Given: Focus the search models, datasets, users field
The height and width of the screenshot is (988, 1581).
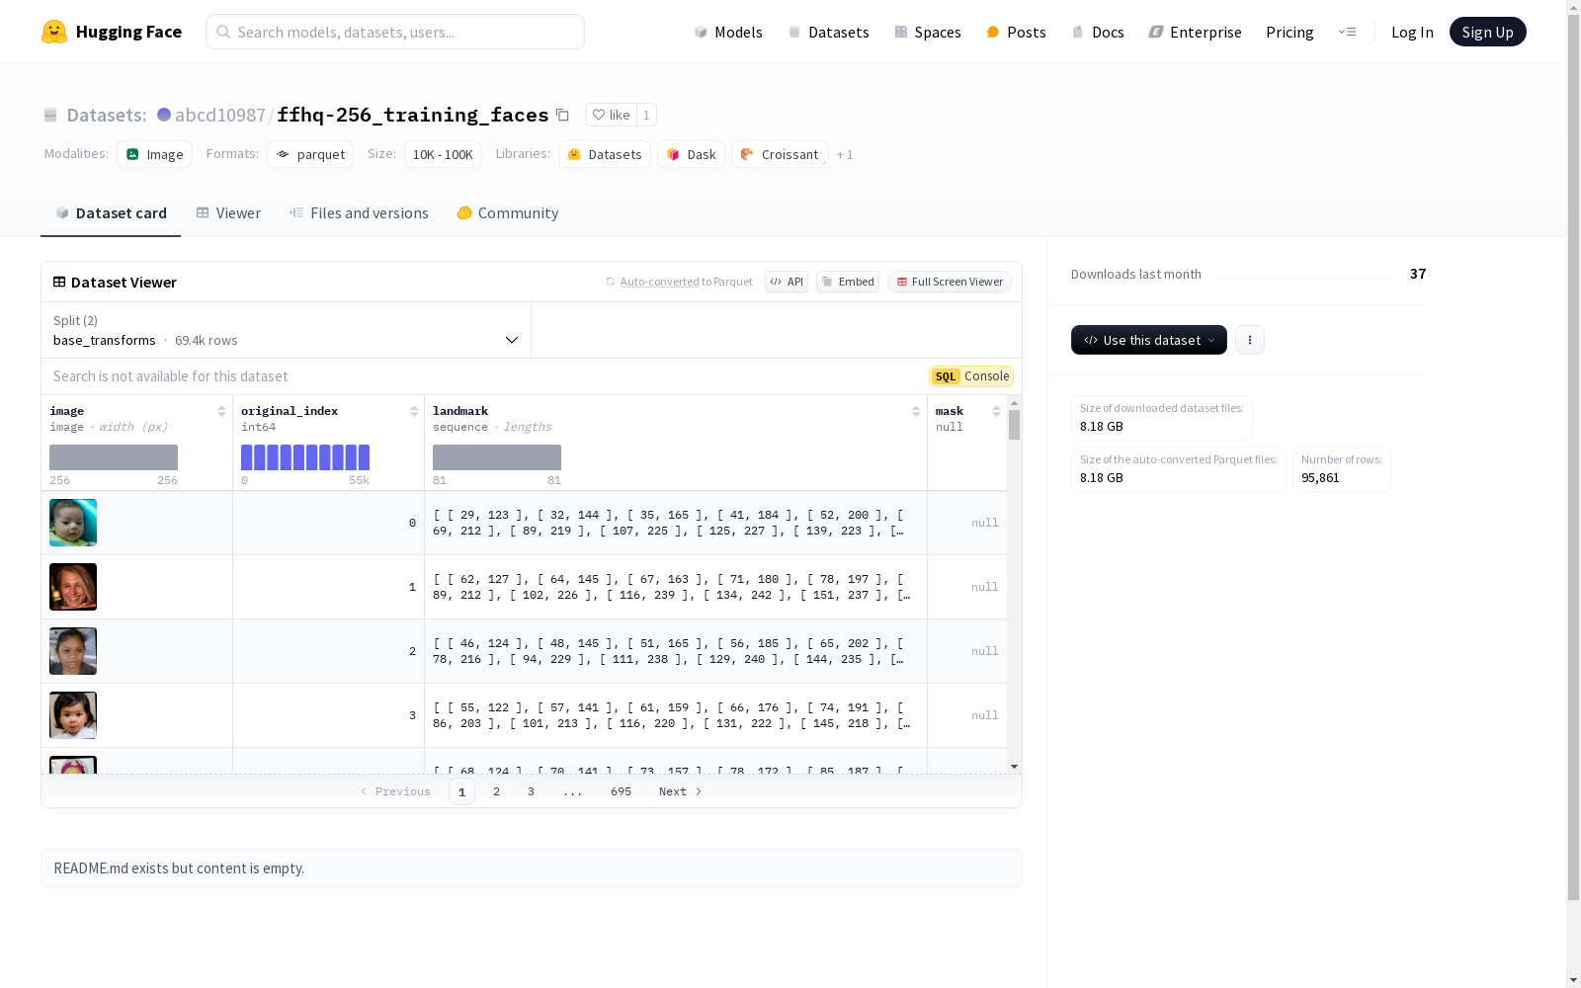Looking at the screenshot, I should tap(395, 32).
